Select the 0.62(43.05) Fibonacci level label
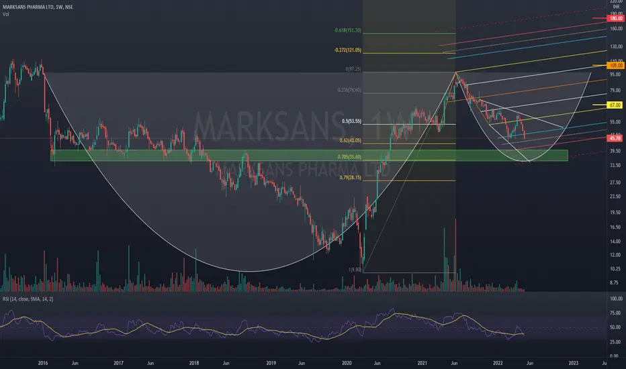The width and height of the screenshot is (626, 369). [x=350, y=140]
